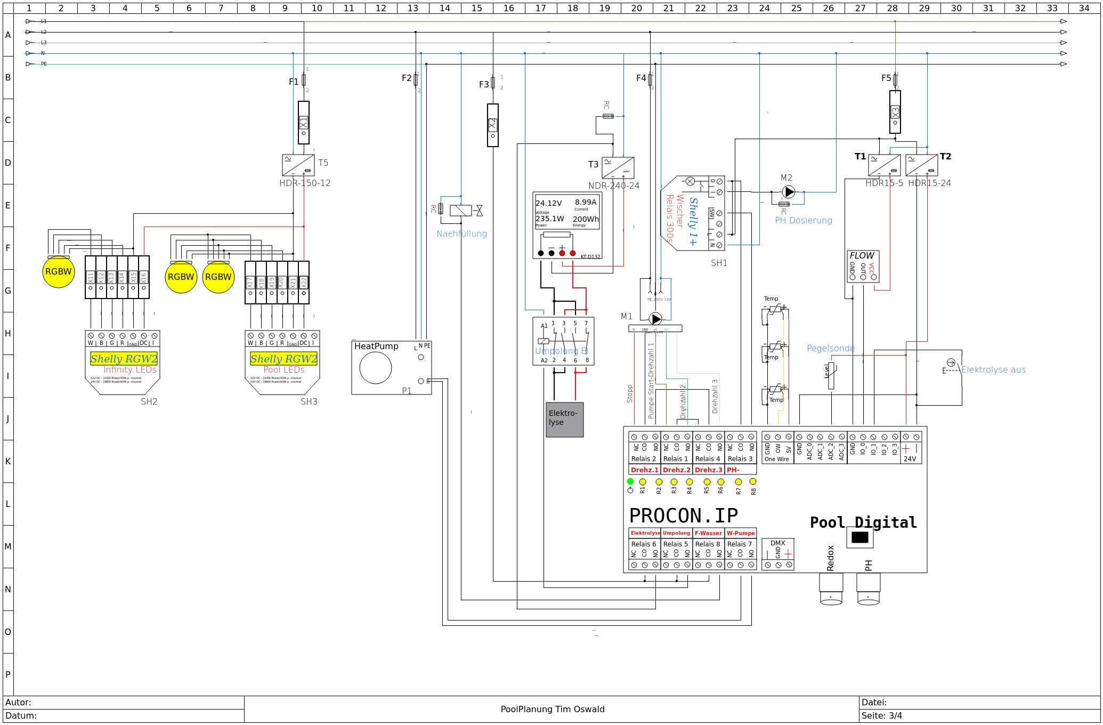Click the T3 power supply symbol
Viewport: 1103px width, 725px height.
point(618,168)
